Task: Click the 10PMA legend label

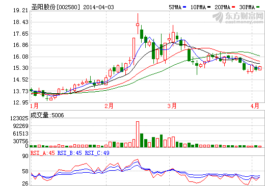Action: pos(198,7)
